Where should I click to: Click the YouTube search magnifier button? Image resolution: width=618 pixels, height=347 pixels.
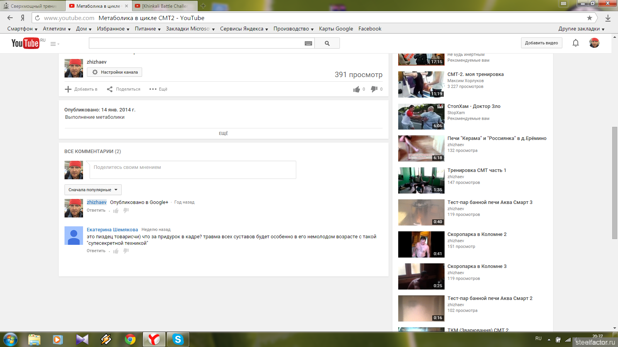point(327,43)
